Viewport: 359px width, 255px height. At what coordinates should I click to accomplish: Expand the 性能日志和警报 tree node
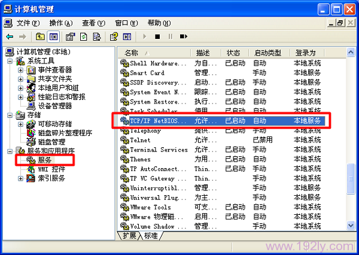coord(20,97)
